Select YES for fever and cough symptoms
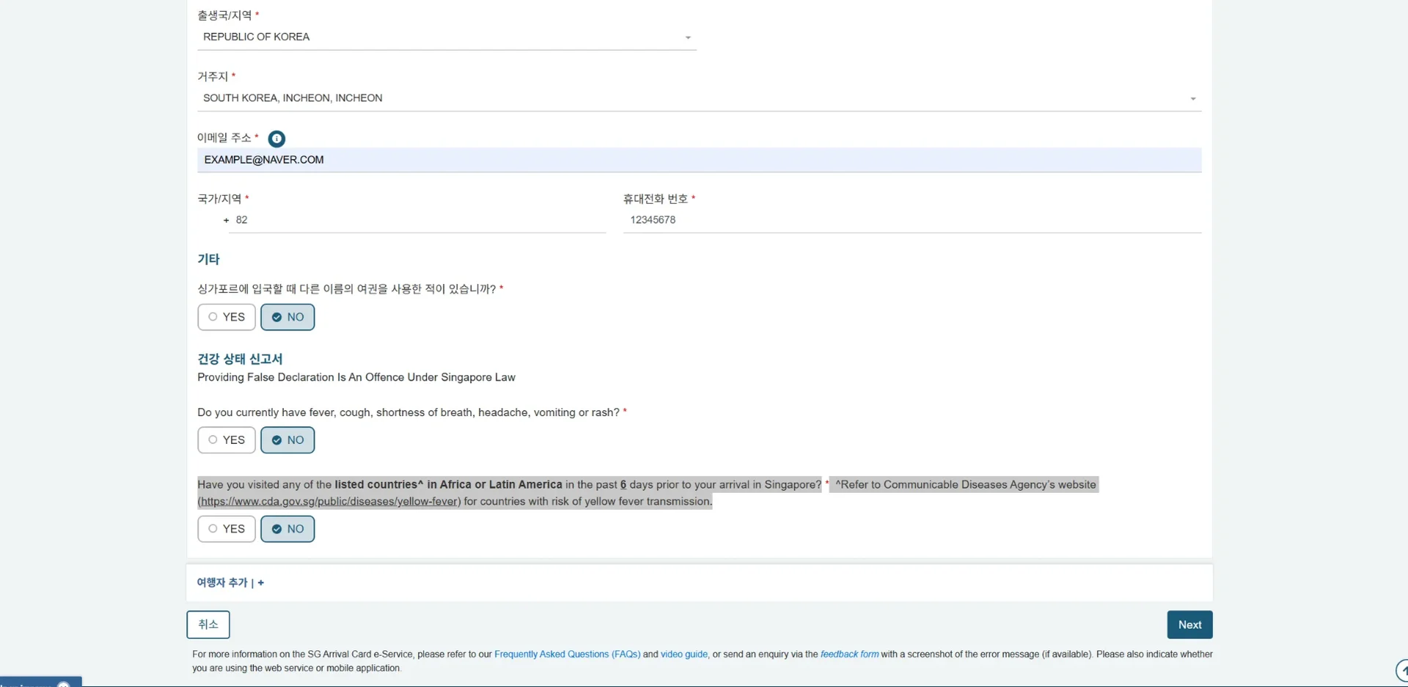Screen dimensions: 1408x687 click(226, 440)
